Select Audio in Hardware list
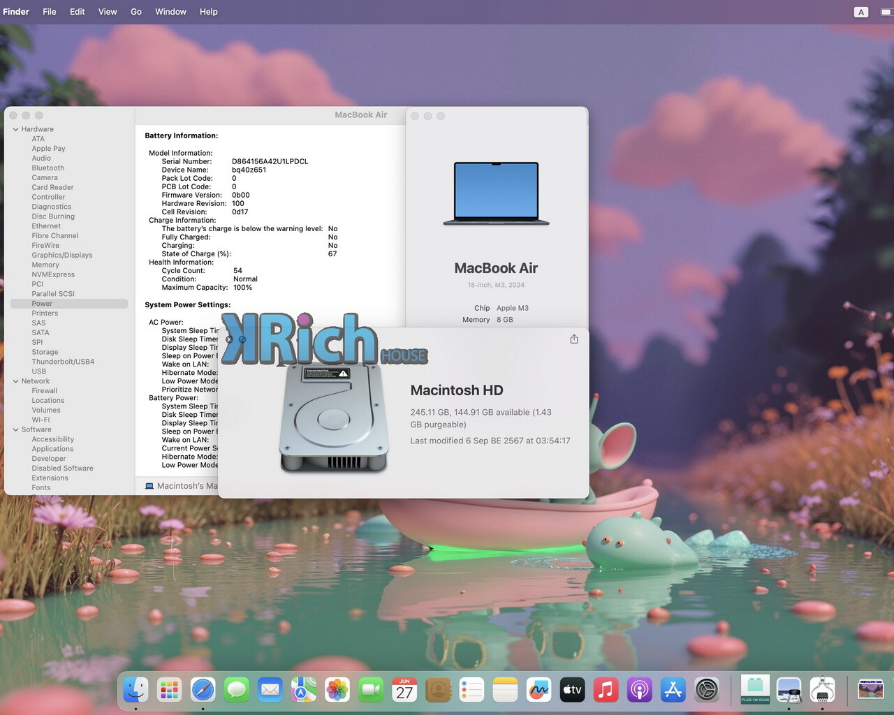Viewport: 894px width, 715px height. pos(41,159)
